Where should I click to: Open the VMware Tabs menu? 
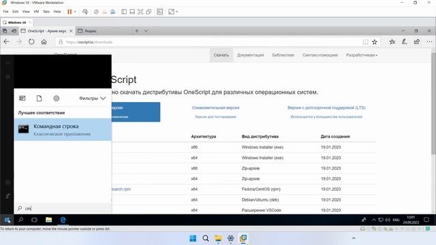click(x=46, y=12)
